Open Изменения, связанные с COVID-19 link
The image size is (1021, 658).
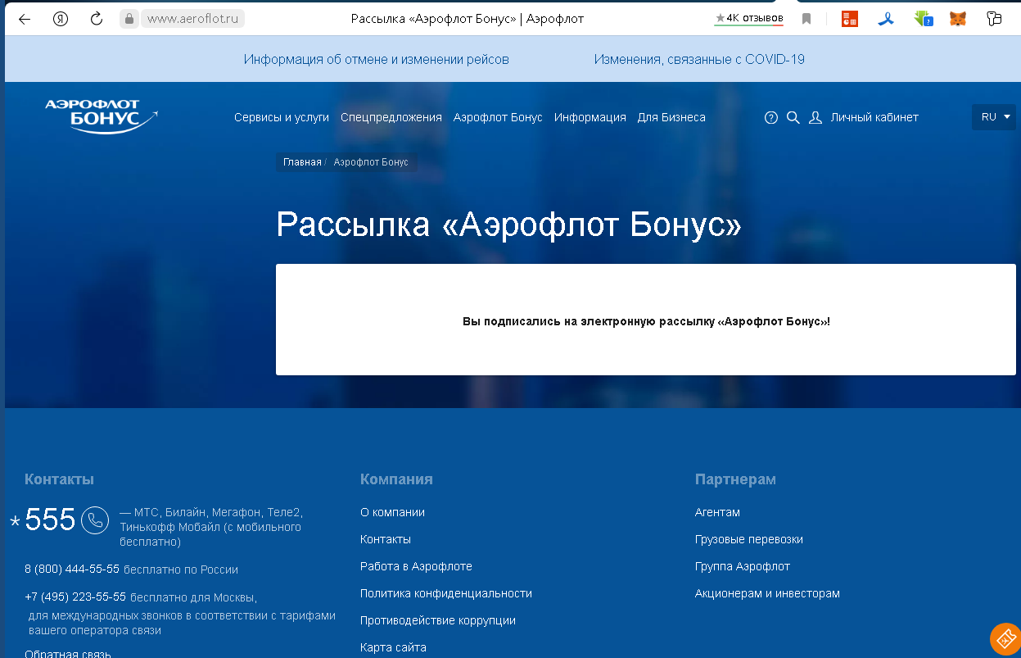click(699, 59)
